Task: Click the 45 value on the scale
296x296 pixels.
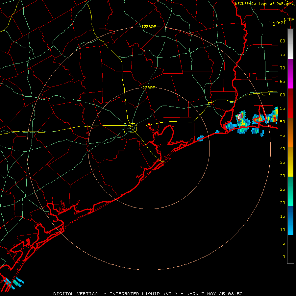Action: pos(283,136)
